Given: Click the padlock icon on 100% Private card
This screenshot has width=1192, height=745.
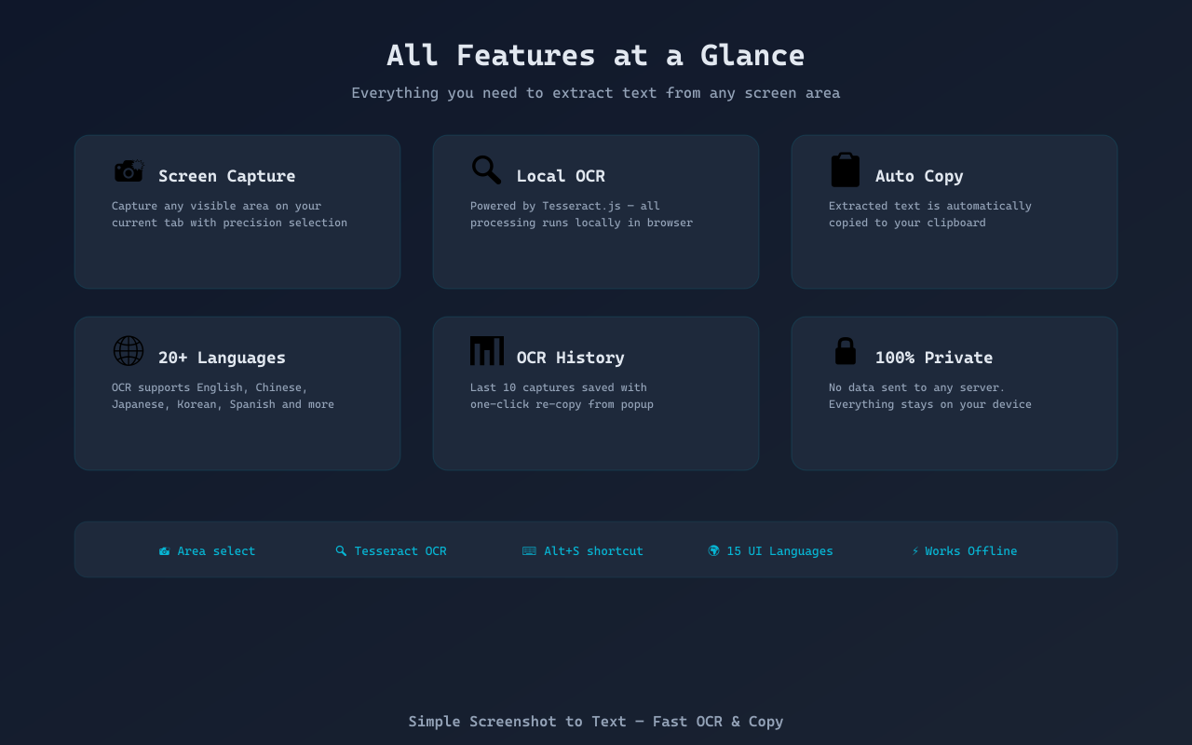Looking at the screenshot, I should (845, 351).
